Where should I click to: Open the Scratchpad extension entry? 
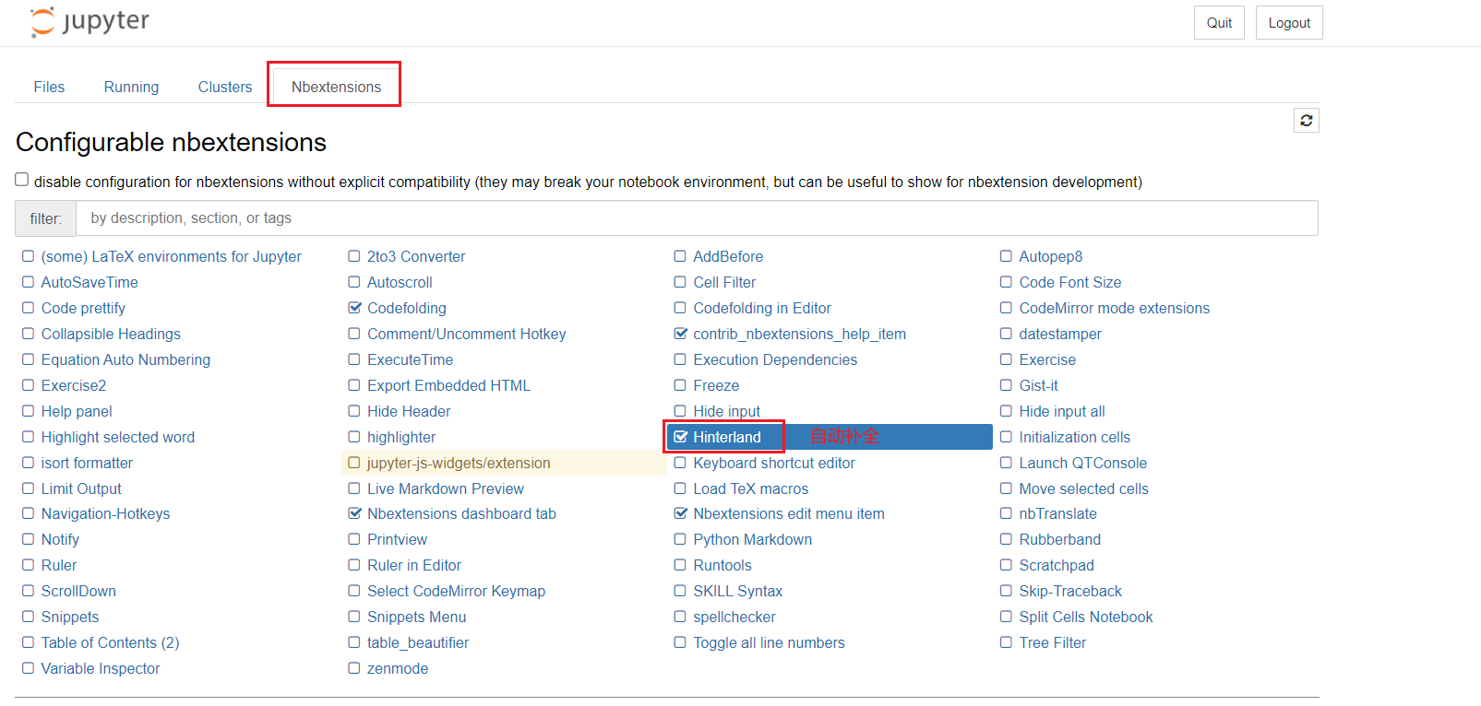[x=1057, y=565]
